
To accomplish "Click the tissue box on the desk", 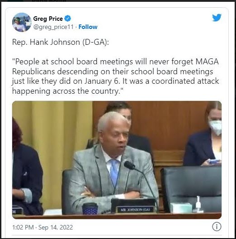I will click(x=181, y=208).
